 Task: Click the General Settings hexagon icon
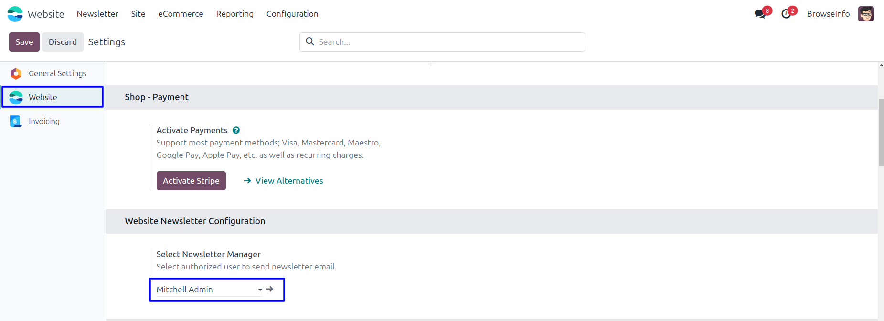[x=16, y=73]
